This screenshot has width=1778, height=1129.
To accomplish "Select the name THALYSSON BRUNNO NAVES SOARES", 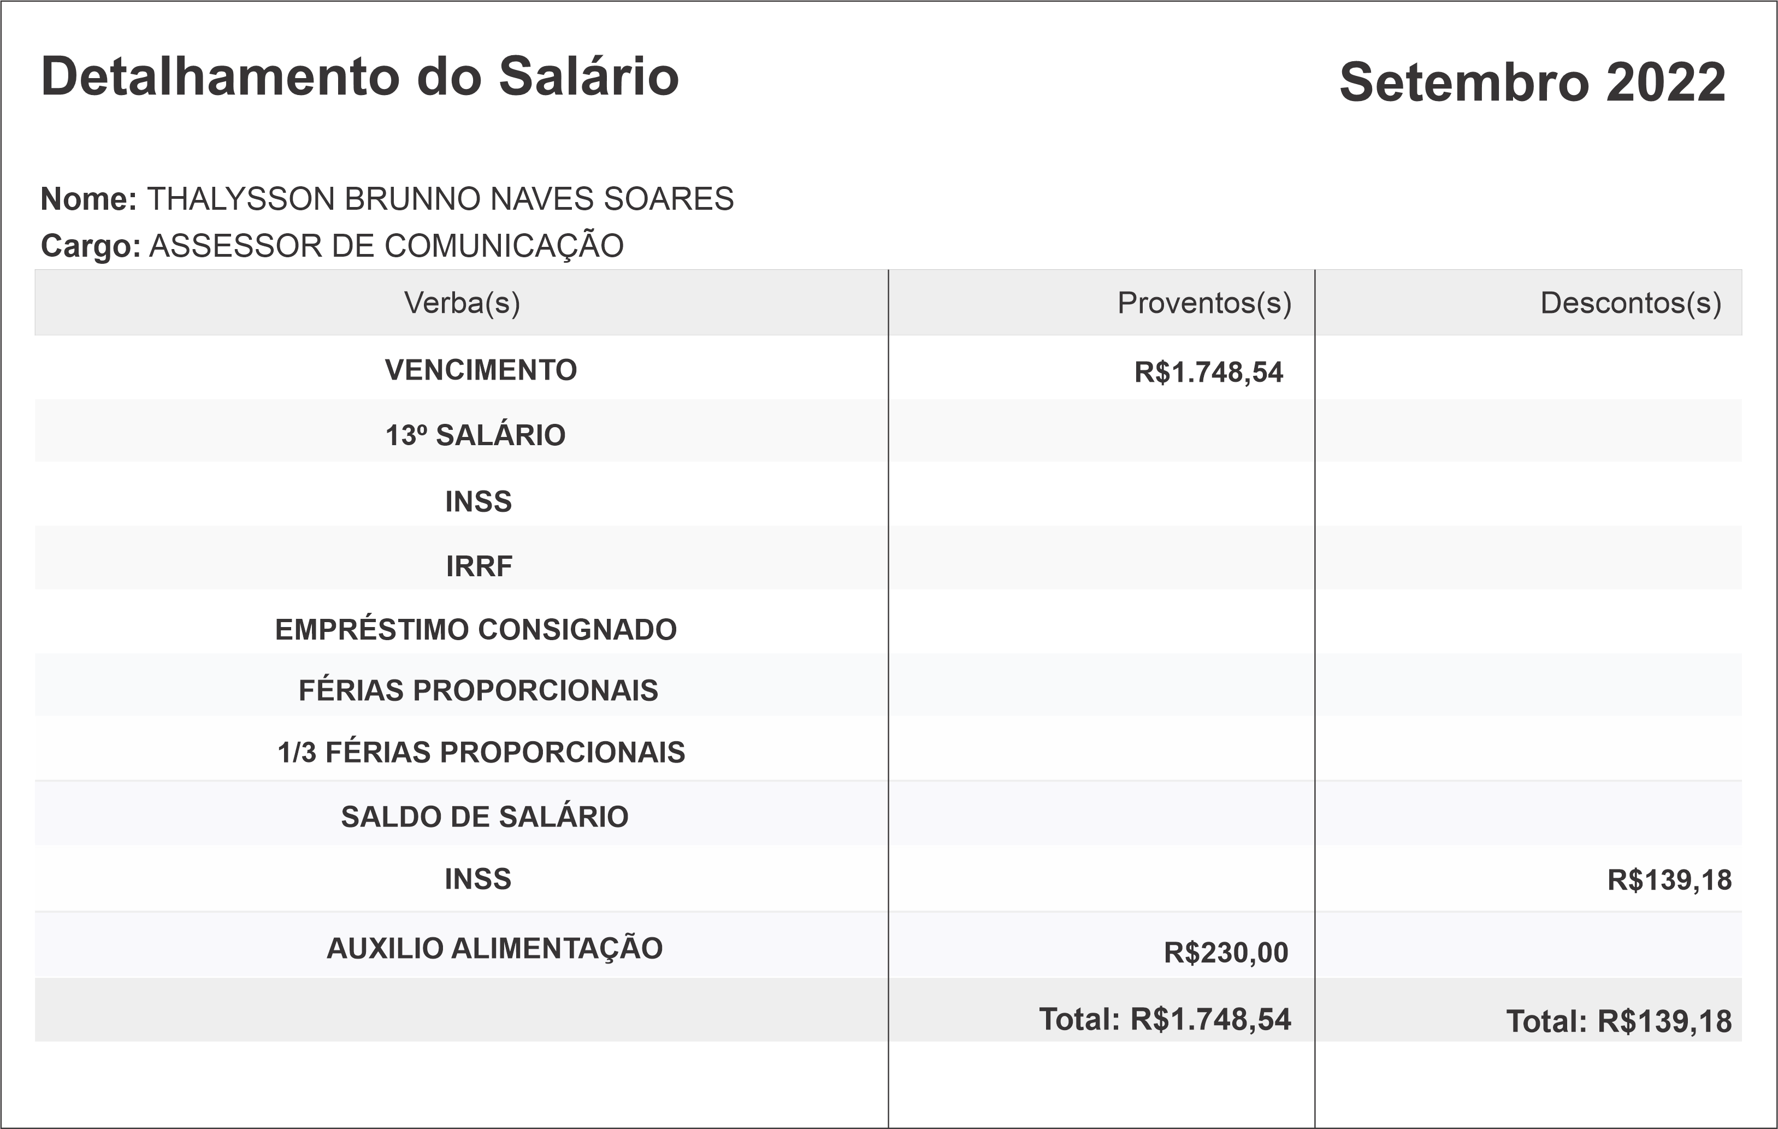I will tap(440, 199).
